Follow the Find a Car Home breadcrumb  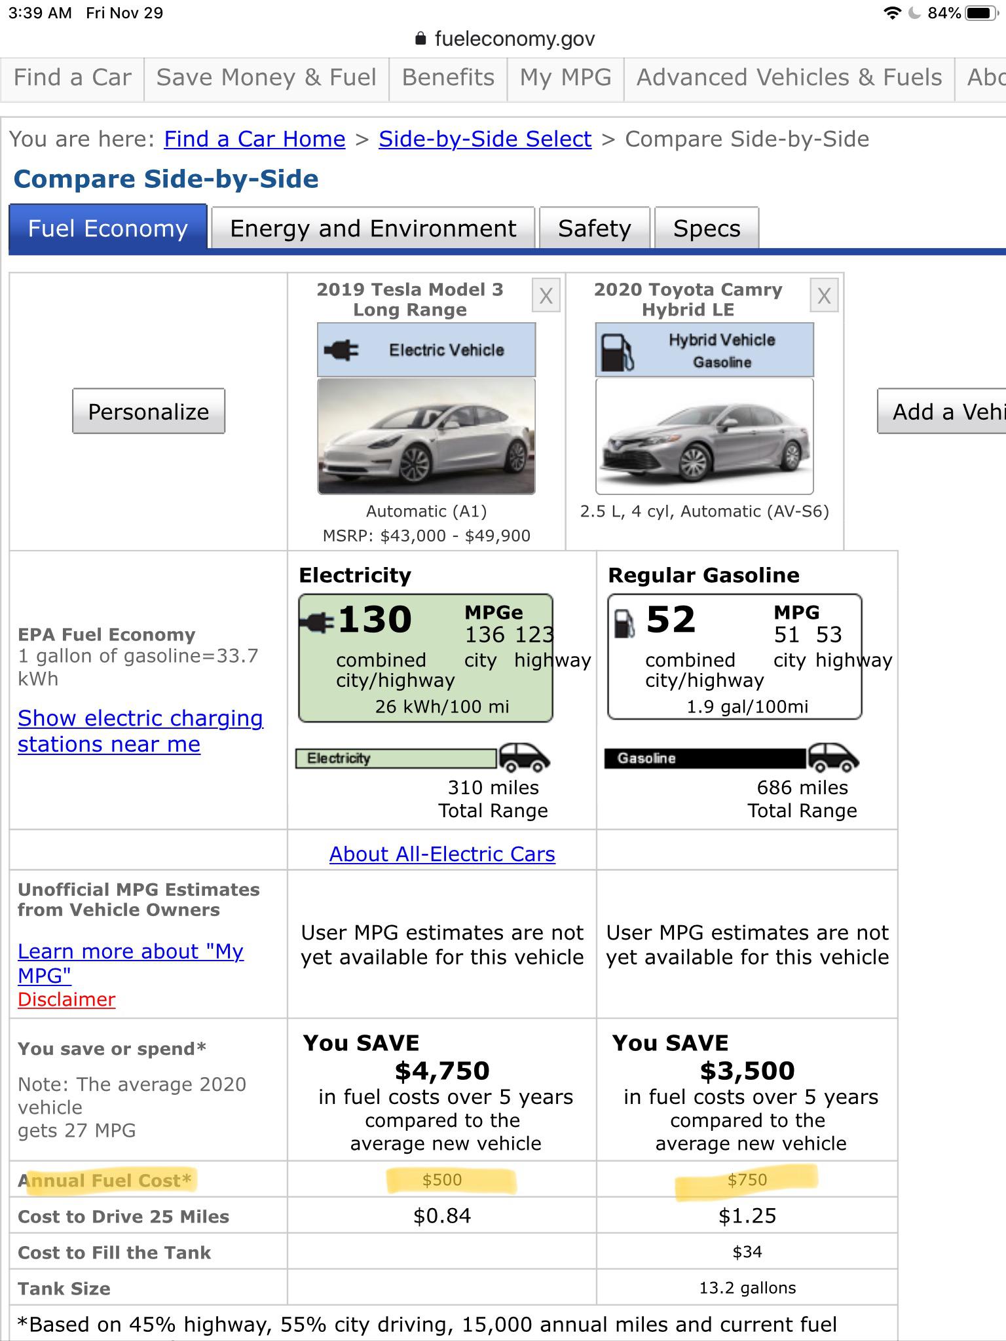(x=255, y=139)
